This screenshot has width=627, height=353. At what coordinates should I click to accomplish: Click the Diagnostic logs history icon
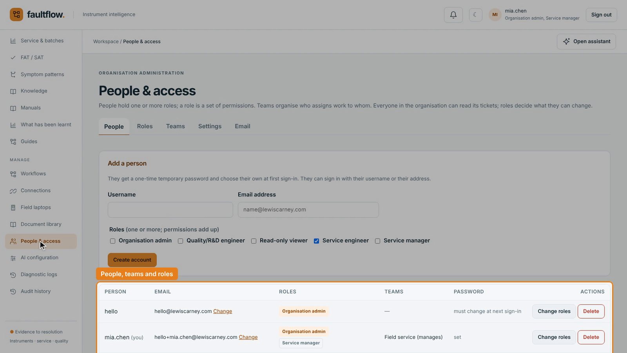tap(13, 275)
